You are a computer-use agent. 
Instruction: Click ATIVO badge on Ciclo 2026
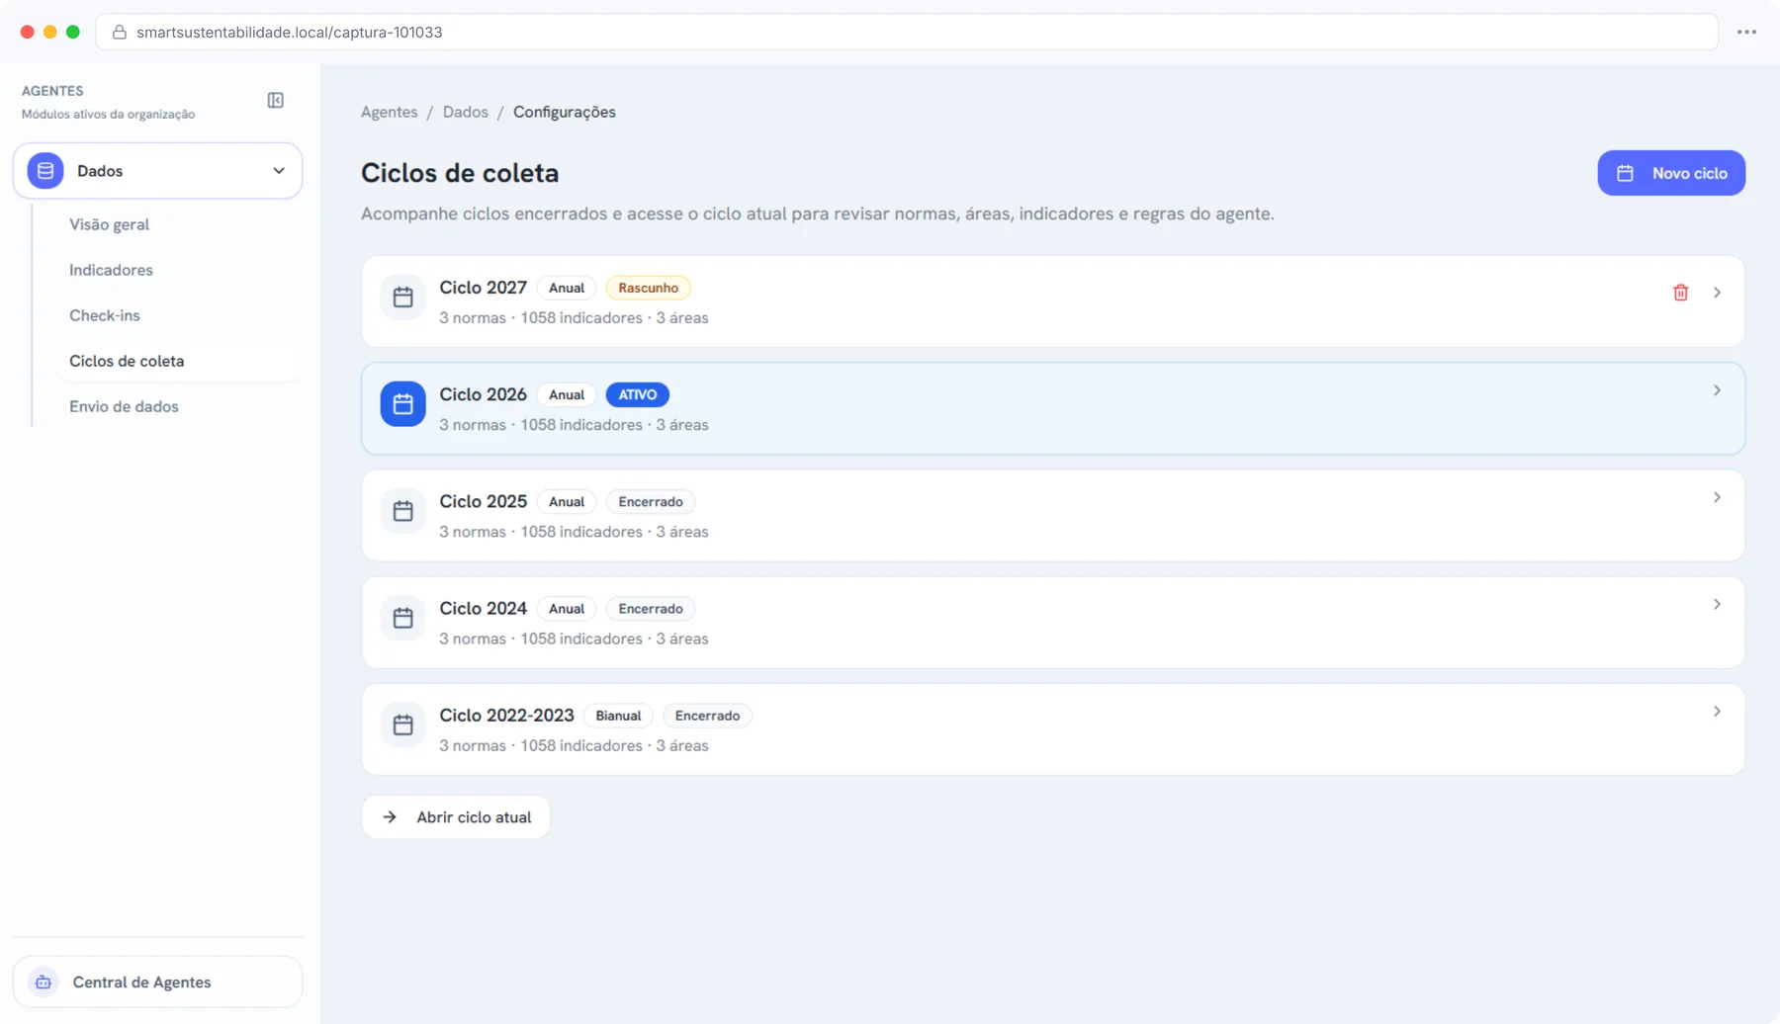click(638, 394)
